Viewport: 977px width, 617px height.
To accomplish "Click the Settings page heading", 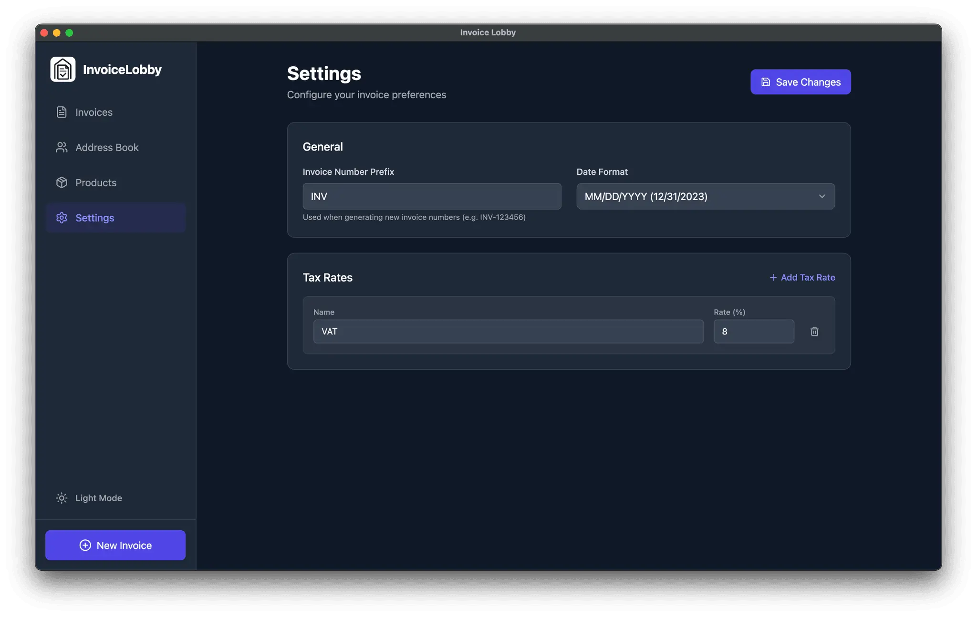I will (324, 73).
